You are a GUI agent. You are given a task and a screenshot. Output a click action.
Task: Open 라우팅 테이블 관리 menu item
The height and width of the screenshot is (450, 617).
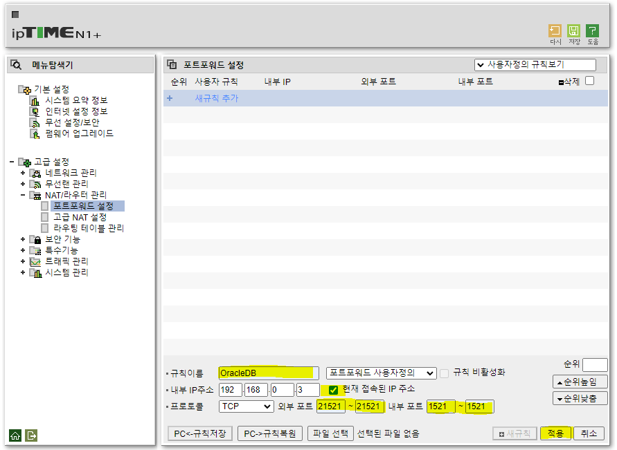coord(89,228)
